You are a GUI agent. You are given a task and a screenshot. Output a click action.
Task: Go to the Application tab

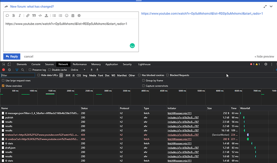[112, 64]
